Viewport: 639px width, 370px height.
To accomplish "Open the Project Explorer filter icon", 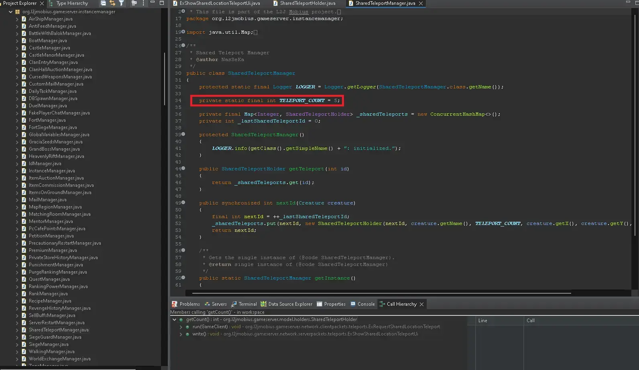I will tap(121, 3).
